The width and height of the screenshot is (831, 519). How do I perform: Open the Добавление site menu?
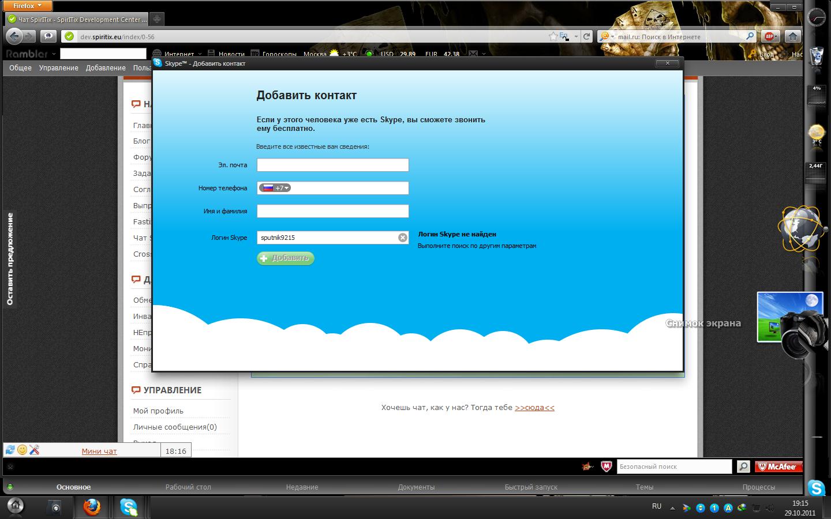tap(106, 68)
